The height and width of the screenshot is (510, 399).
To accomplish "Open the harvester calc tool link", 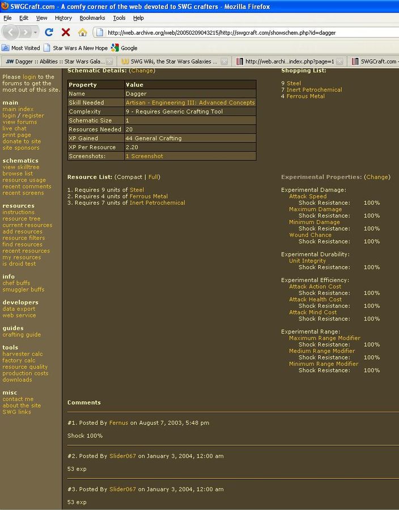I will coord(23,354).
